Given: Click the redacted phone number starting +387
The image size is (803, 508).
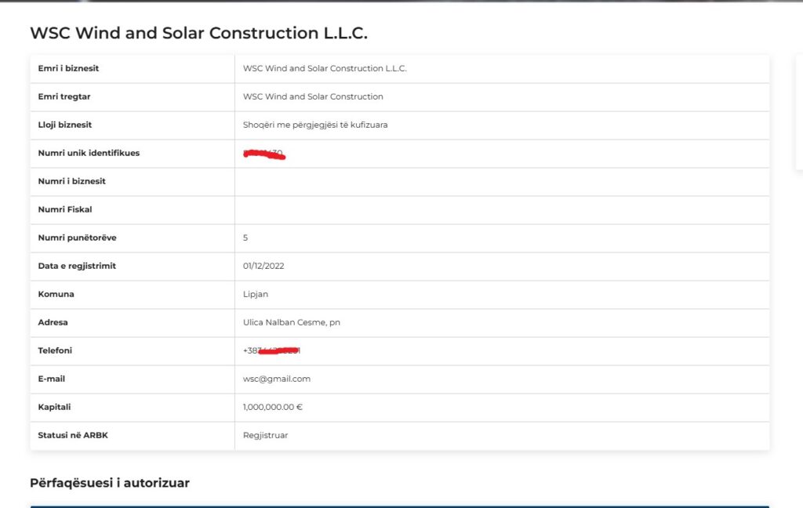Looking at the screenshot, I should click(272, 350).
